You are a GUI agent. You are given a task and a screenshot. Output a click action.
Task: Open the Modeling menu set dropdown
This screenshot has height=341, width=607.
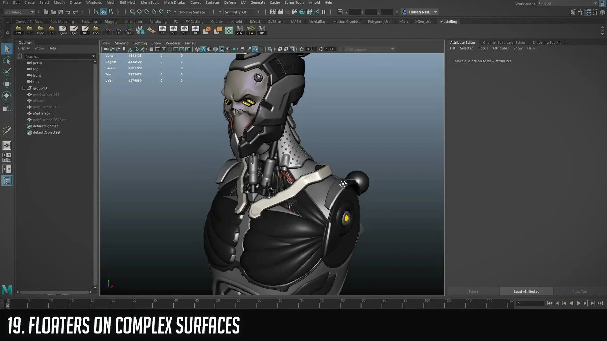(x=20, y=12)
